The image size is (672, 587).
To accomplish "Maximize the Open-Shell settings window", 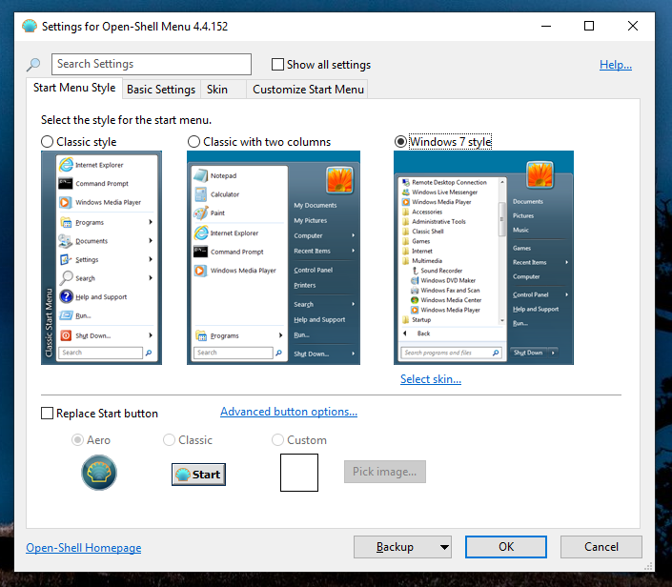I will click(x=589, y=26).
